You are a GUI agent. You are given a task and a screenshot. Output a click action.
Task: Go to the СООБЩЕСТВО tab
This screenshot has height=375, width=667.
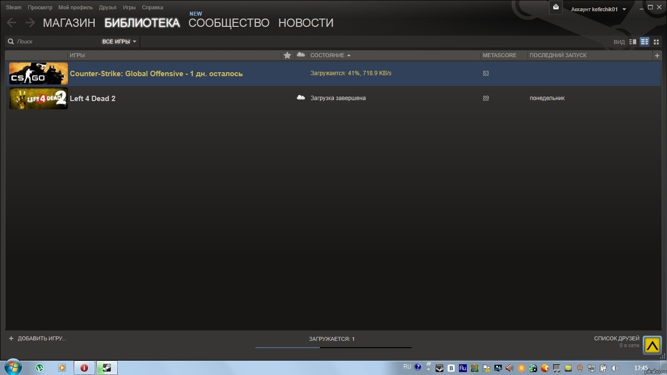coord(229,23)
